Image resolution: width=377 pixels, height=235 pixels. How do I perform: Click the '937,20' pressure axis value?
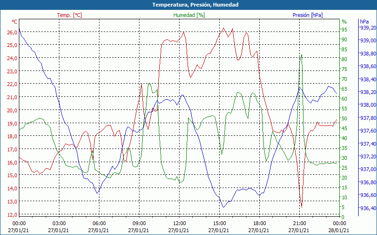tap(368, 157)
